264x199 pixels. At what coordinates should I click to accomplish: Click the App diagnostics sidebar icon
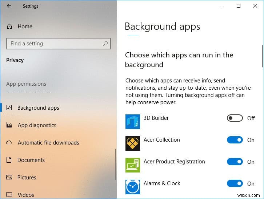click(x=9, y=125)
